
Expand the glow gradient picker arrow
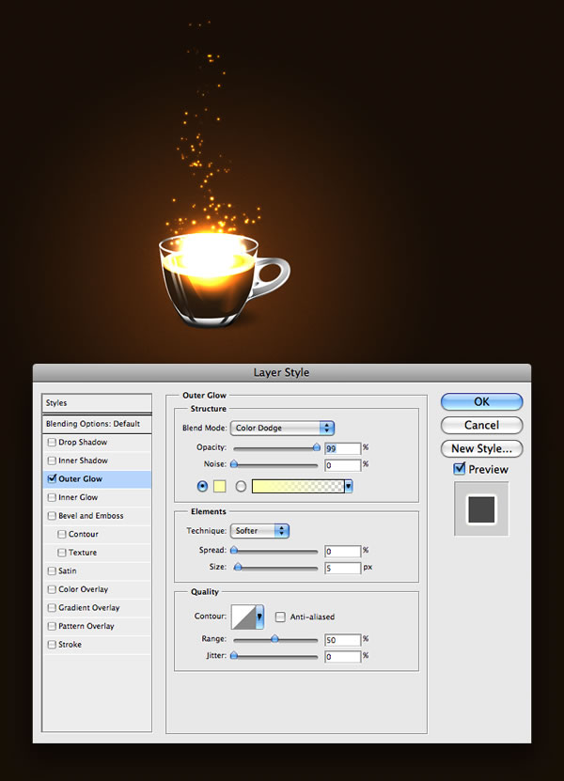point(348,486)
